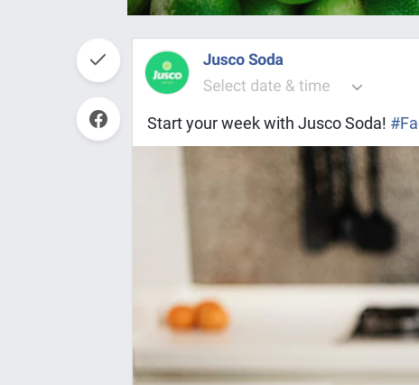Click the word 'Soda' in page title
The width and height of the screenshot is (419, 385).
point(265,60)
